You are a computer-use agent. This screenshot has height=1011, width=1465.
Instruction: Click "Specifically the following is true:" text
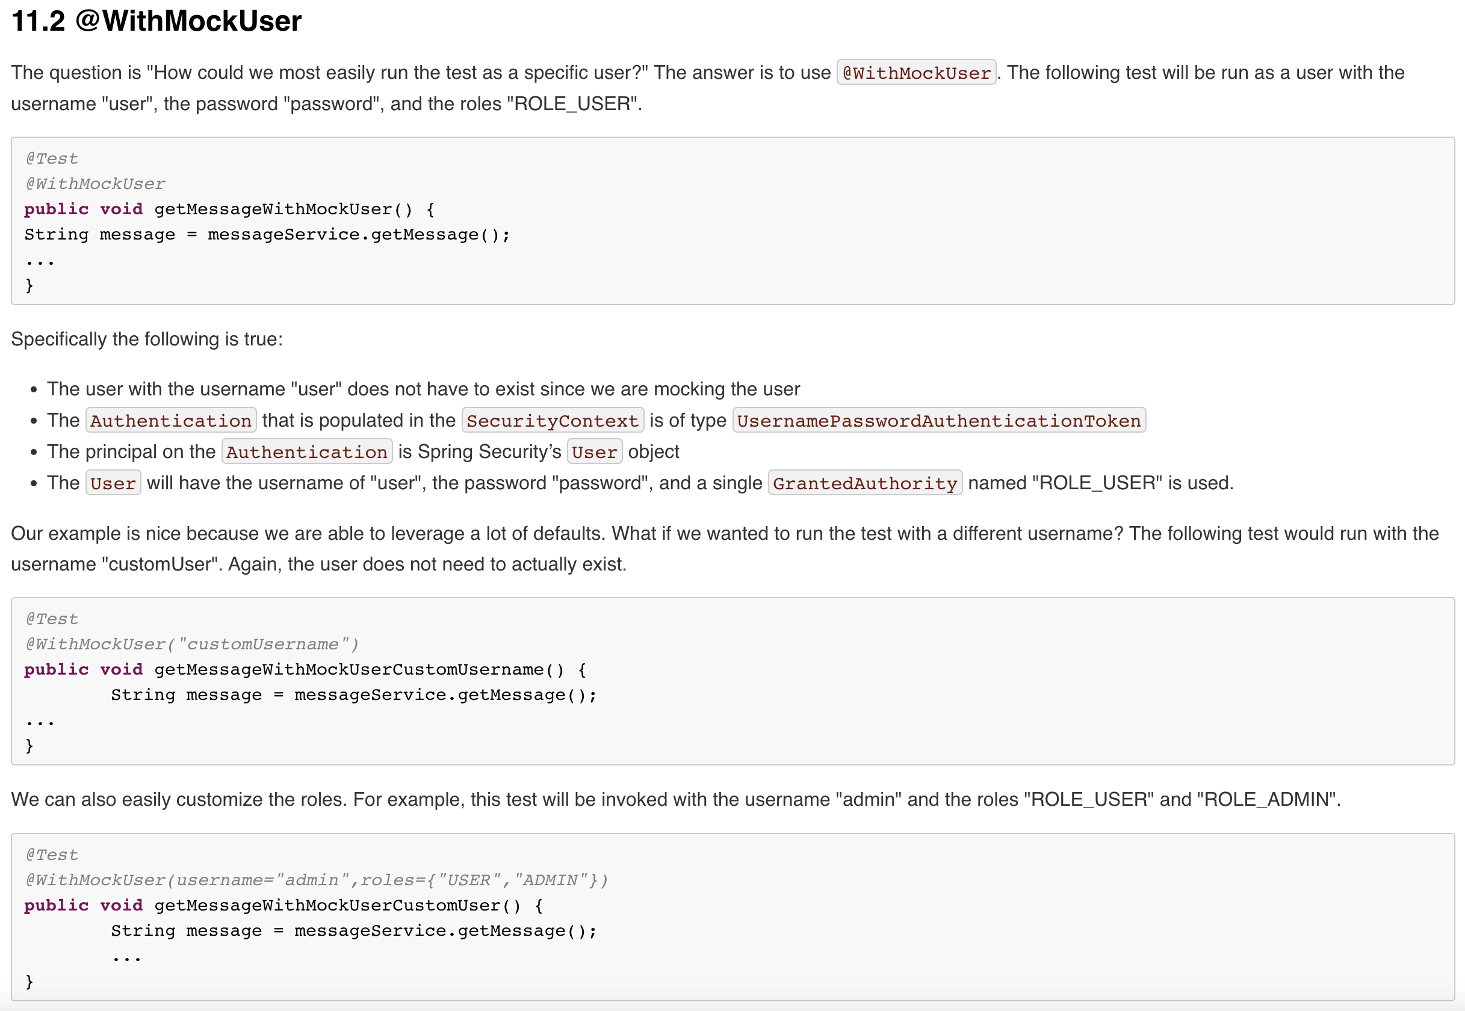click(x=146, y=339)
